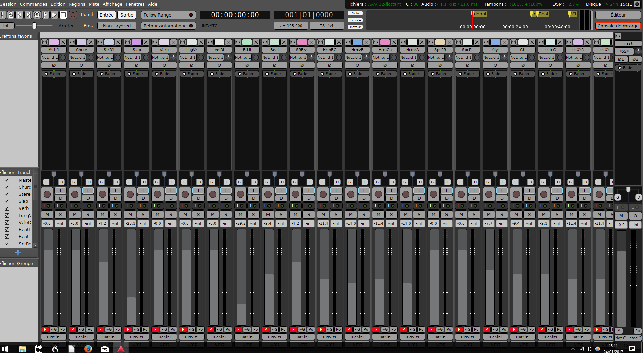Click the Éditeur button
643x353 pixels.
[618, 15]
